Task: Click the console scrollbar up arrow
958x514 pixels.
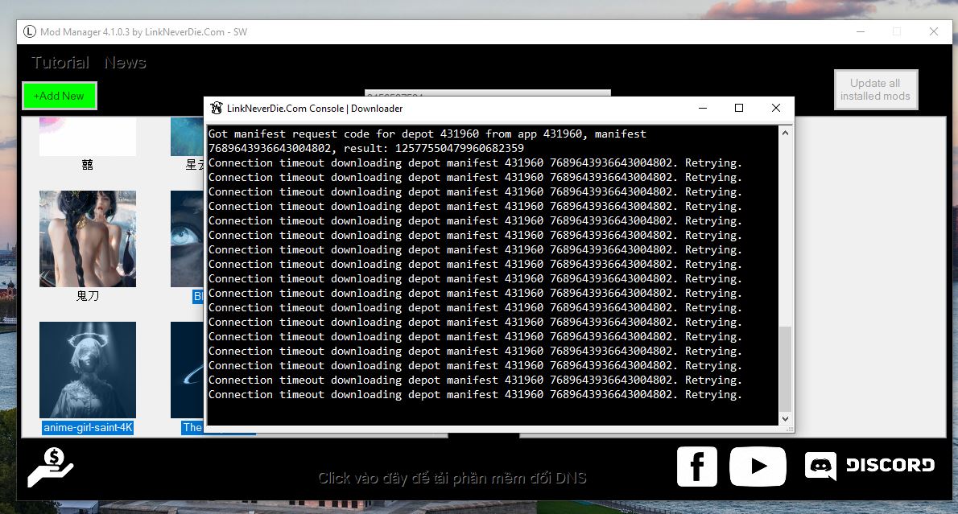Action: [786, 134]
